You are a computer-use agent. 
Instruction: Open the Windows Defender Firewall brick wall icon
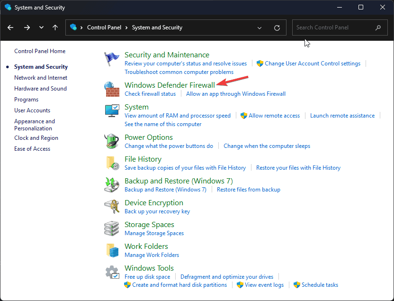pos(112,90)
